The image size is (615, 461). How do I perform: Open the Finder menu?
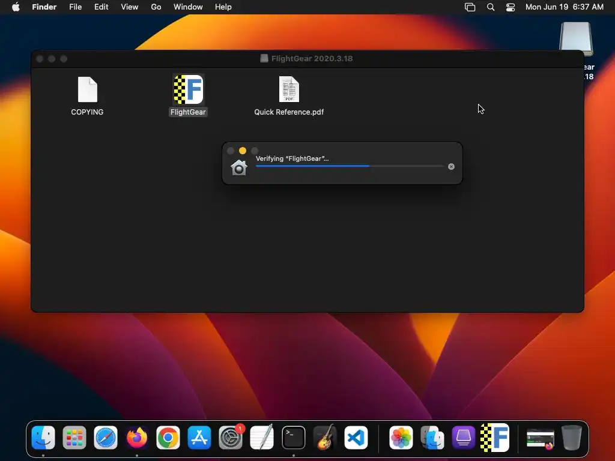(x=44, y=7)
